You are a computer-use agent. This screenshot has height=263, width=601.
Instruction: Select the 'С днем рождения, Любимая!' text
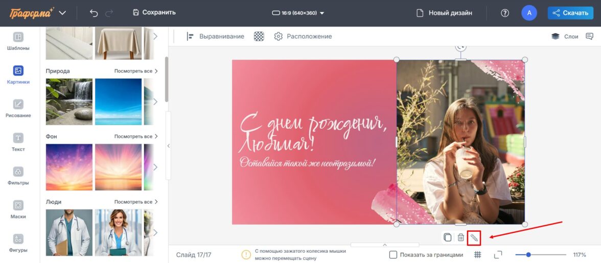tap(312, 132)
